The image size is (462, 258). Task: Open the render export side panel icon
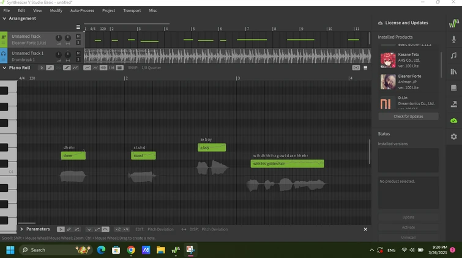[454, 104]
